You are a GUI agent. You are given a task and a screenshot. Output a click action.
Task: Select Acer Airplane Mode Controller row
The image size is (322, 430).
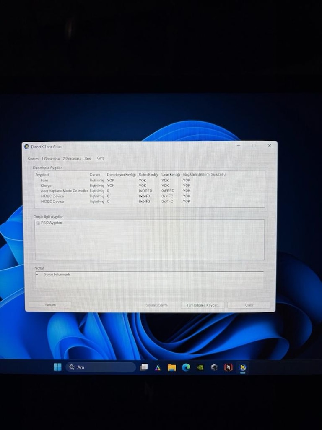(x=150, y=191)
